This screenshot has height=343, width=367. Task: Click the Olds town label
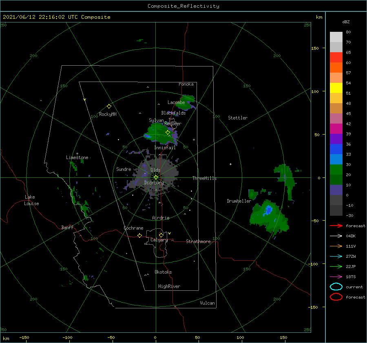click(155, 170)
